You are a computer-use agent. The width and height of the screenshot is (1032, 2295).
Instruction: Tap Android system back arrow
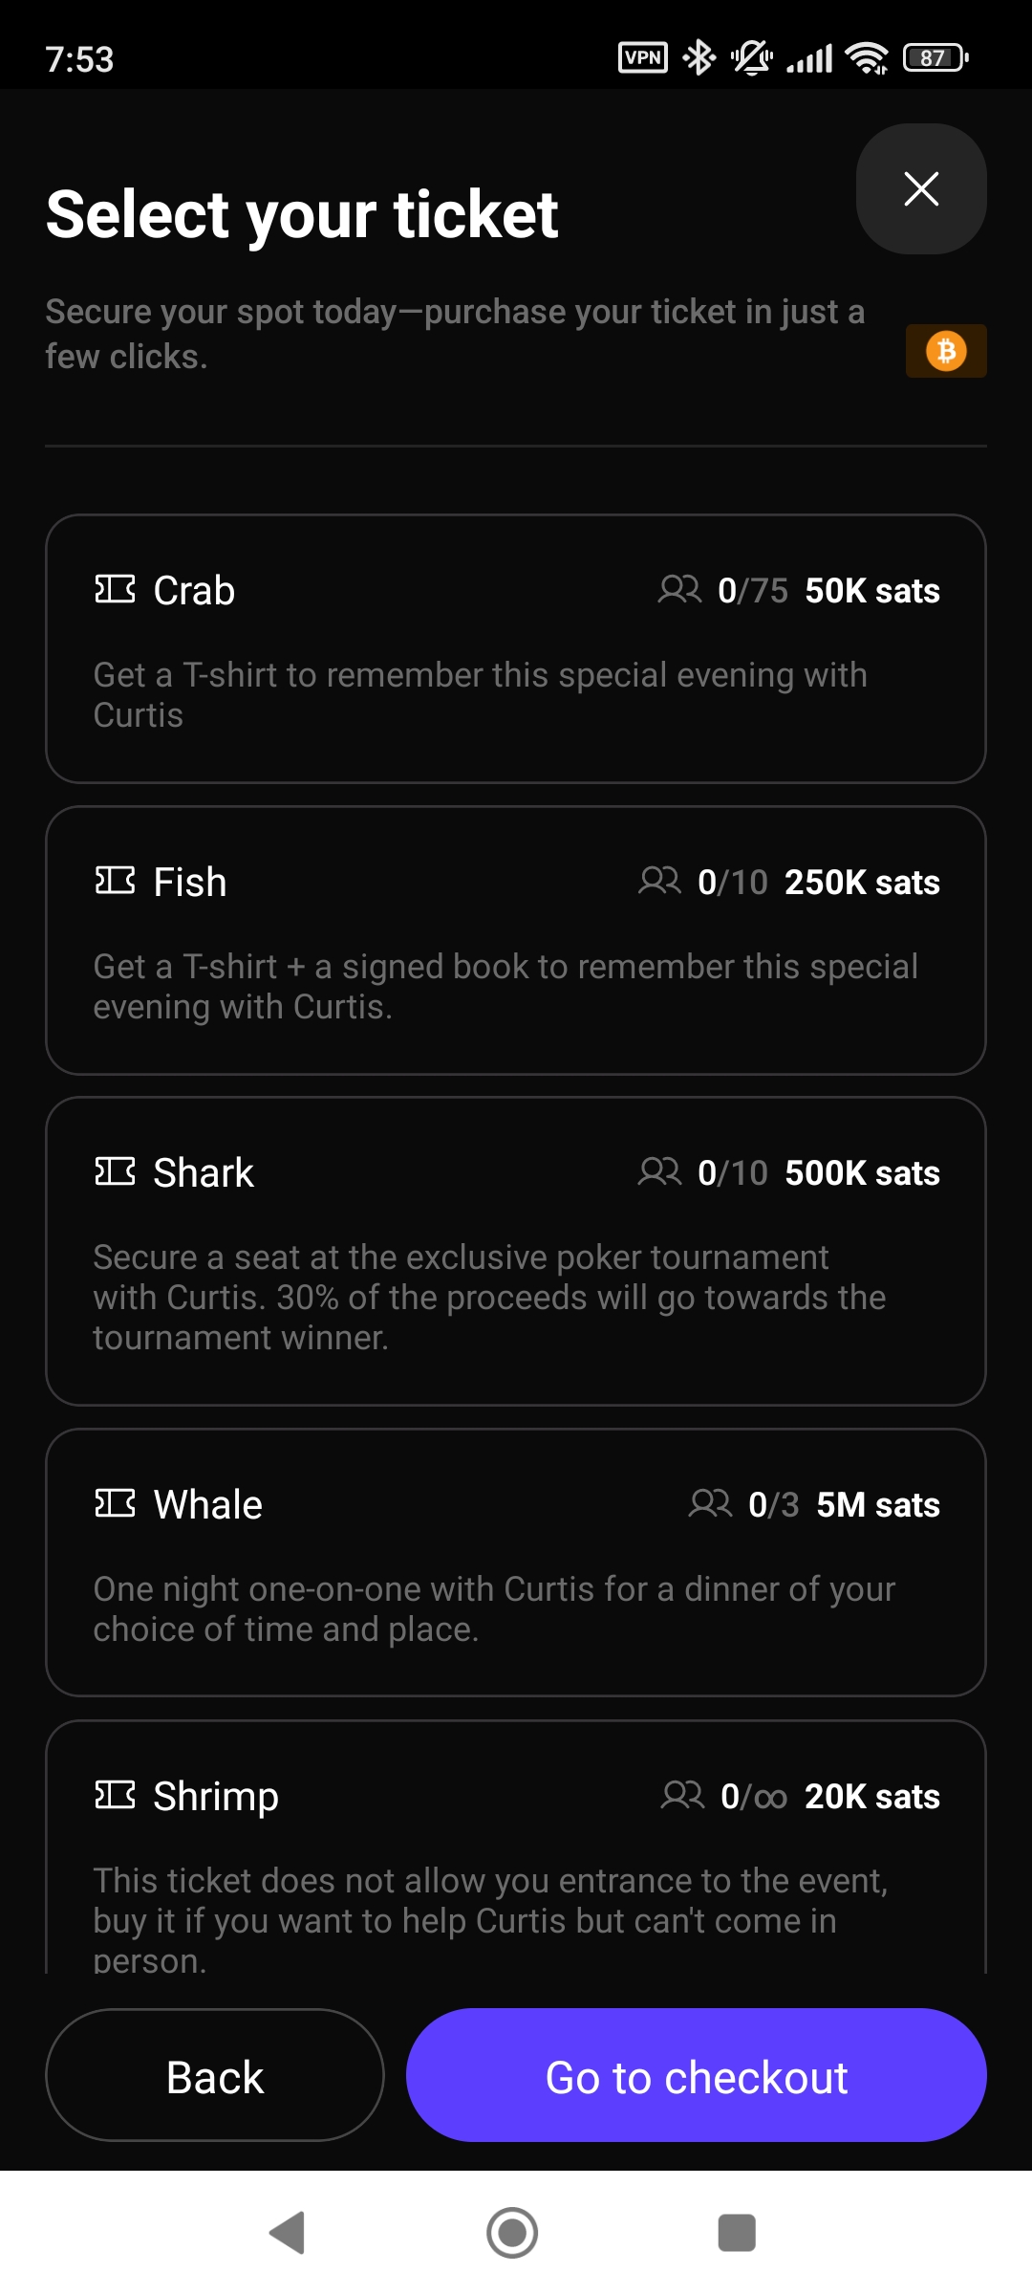[288, 2233]
